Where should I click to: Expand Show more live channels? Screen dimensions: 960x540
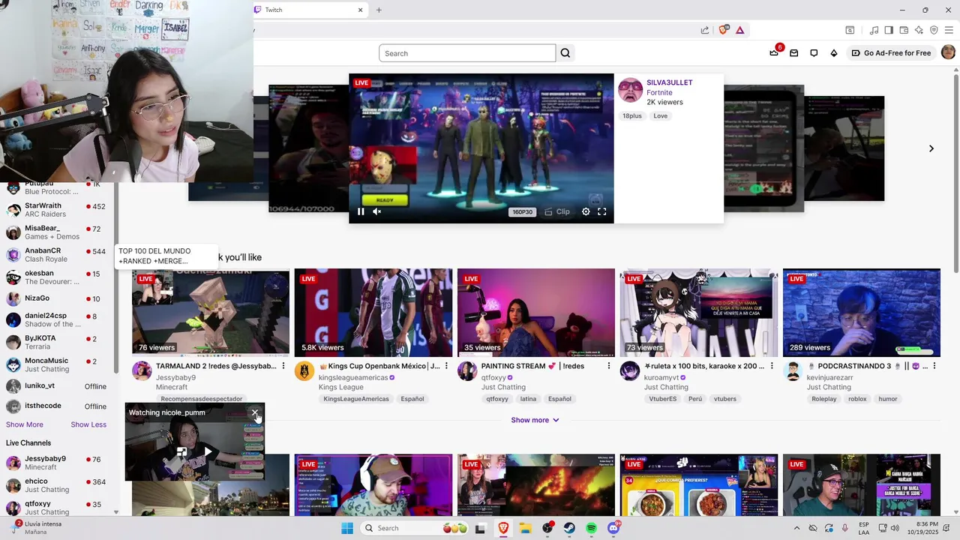click(535, 420)
